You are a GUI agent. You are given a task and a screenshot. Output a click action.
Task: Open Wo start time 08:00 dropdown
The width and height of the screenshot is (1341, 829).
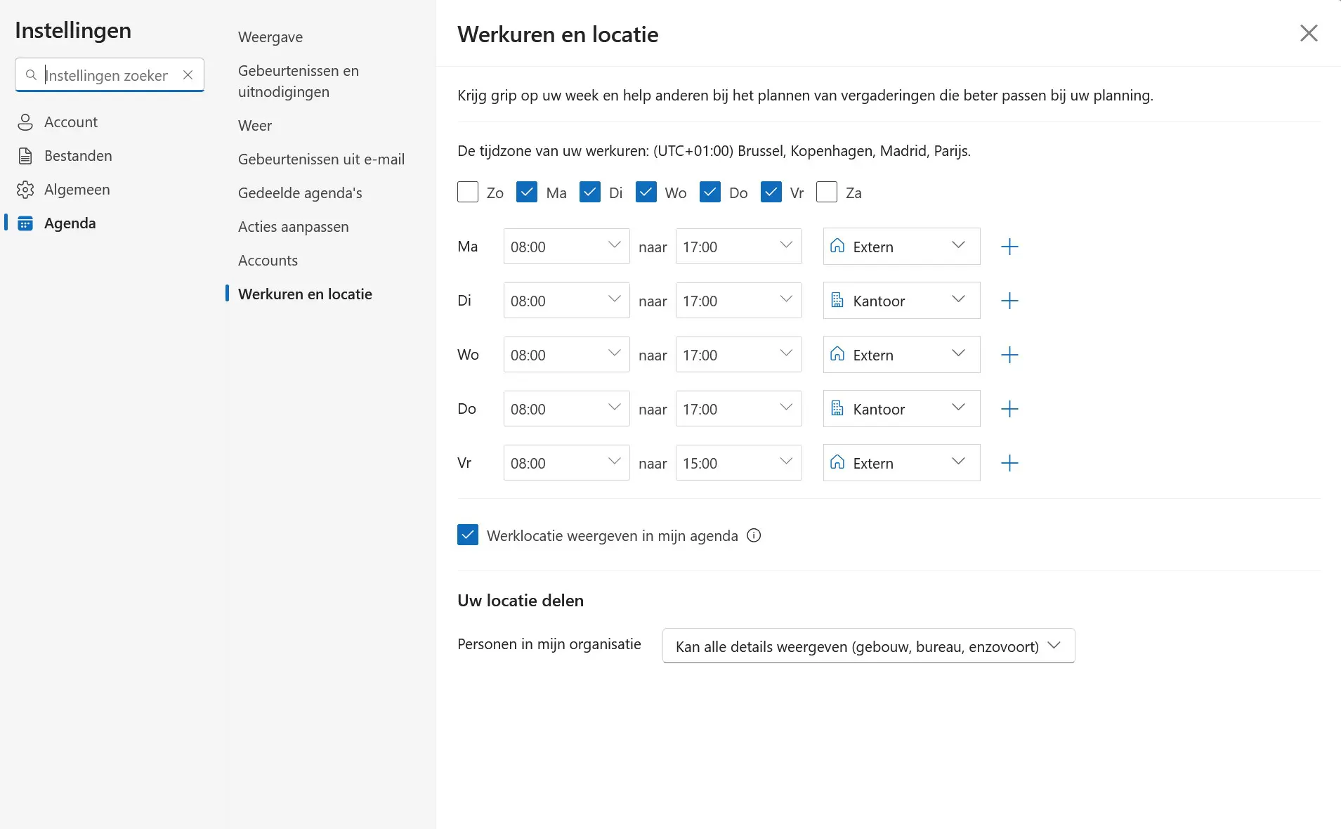pyautogui.click(x=566, y=354)
